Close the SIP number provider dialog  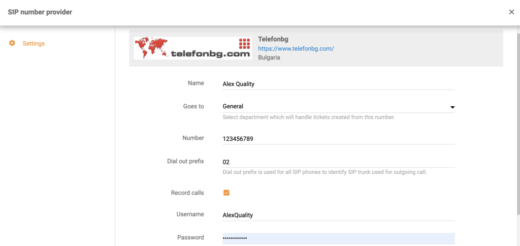511,12
